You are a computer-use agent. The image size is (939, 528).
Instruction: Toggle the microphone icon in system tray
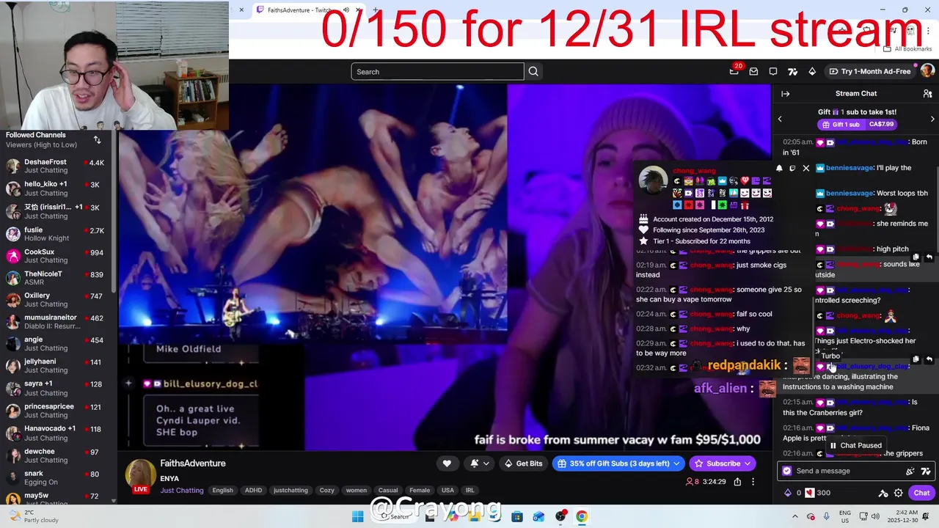coord(826,516)
